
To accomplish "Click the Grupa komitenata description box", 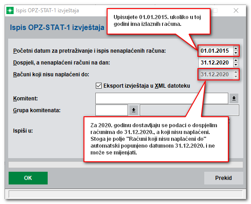I will (189, 110).
